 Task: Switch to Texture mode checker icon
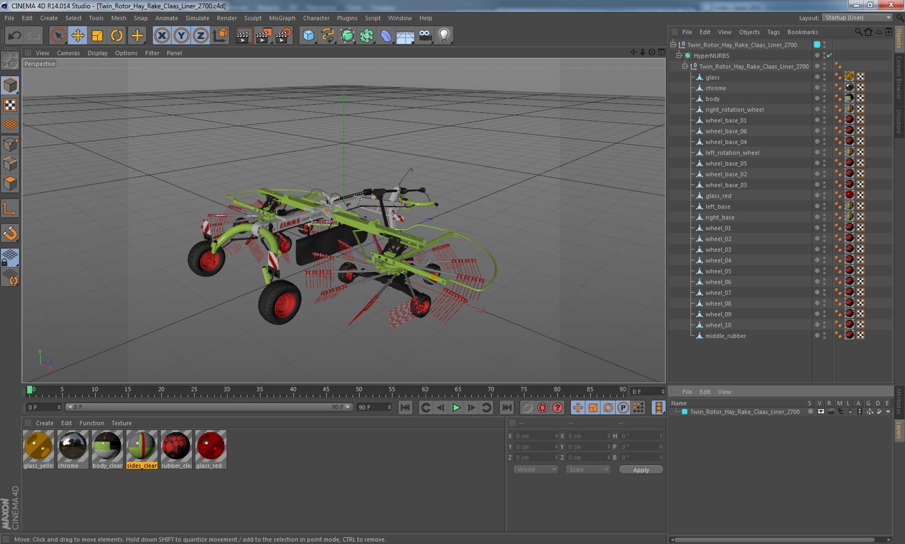click(x=10, y=105)
